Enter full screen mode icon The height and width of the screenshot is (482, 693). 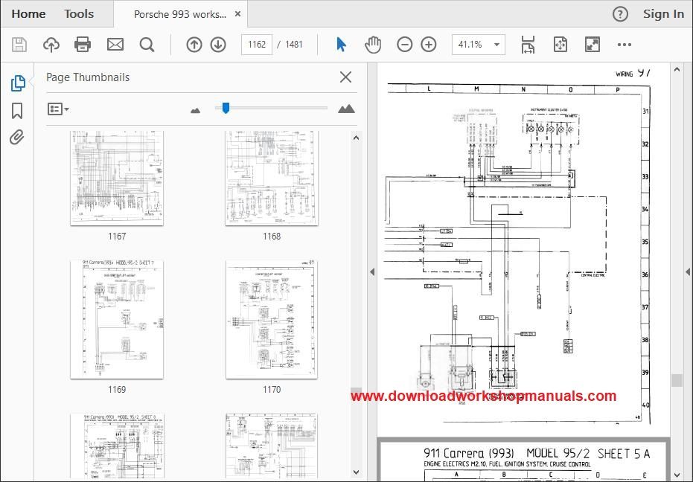pos(593,45)
